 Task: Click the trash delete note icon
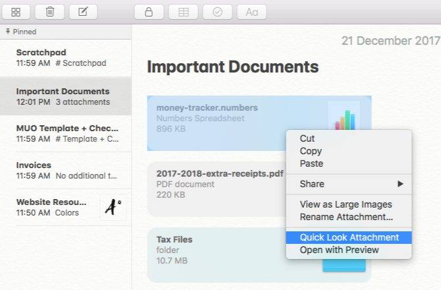pyautogui.click(x=50, y=11)
